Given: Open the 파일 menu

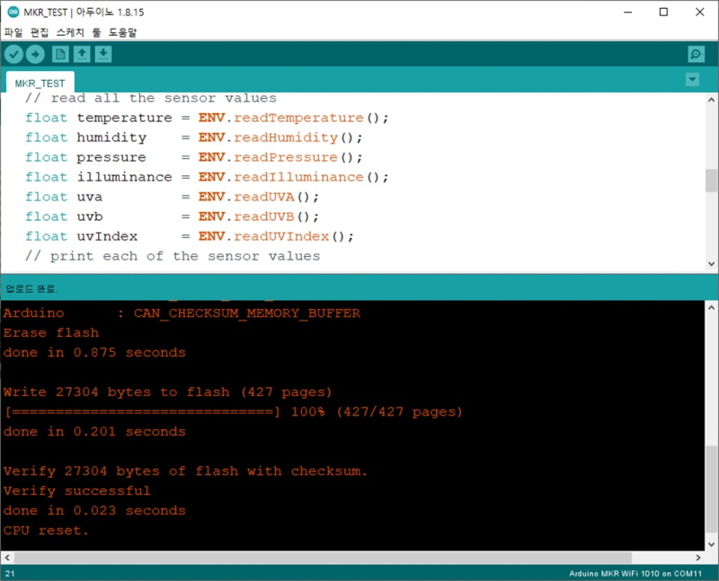Looking at the screenshot, I should tap(13, 32).
